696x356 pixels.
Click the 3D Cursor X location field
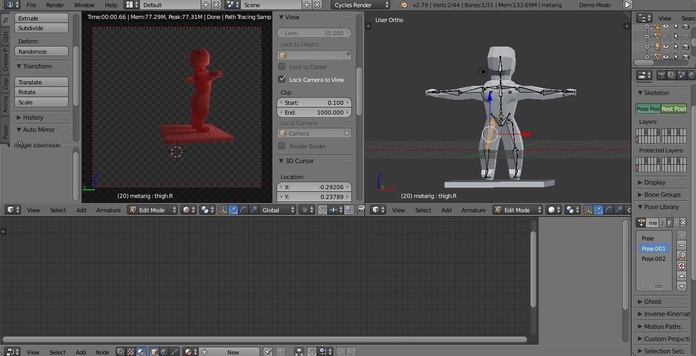314,187
